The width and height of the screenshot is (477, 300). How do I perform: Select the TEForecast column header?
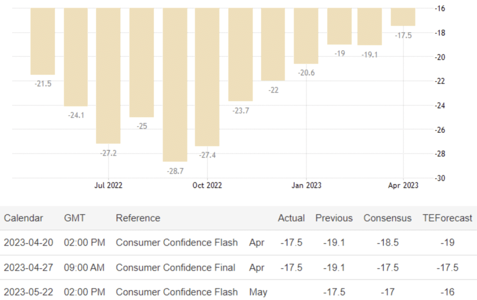tap(447, 218)
